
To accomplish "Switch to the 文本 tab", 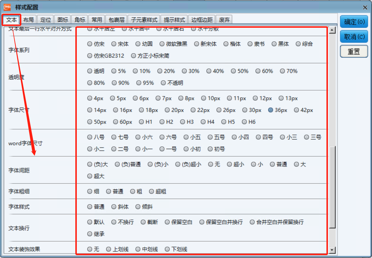I will [12, 20].
